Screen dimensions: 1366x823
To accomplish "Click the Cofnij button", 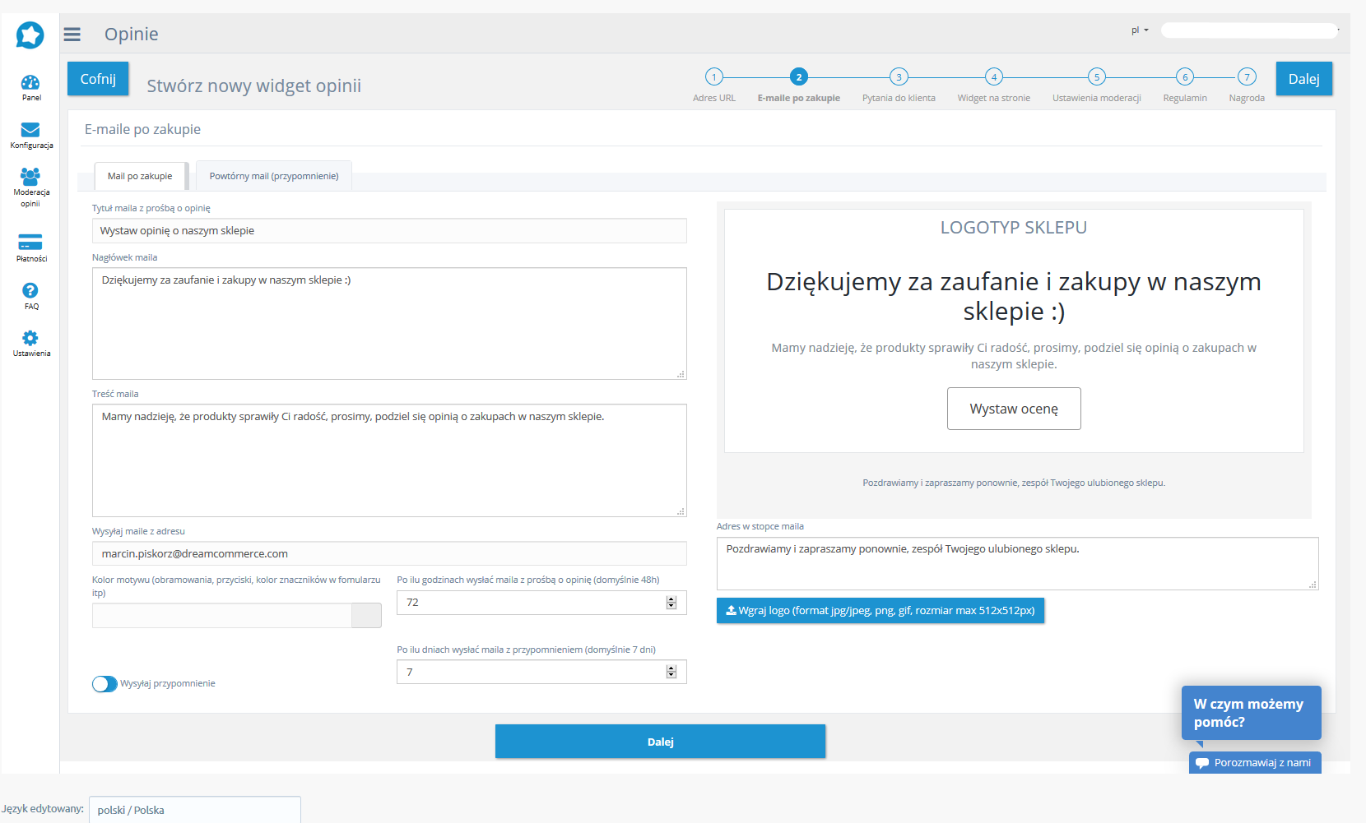I will click(x=98, y=79).
